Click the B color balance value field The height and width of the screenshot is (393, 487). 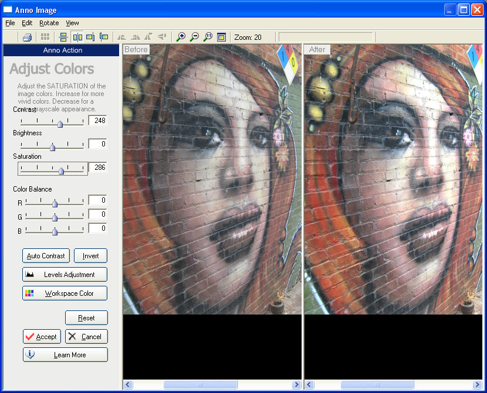[97, 228]
